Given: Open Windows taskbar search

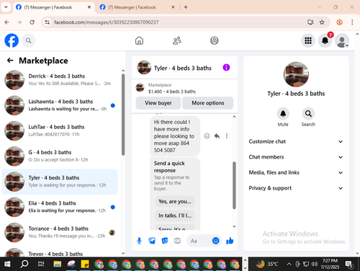Looking at the screenshot, I should coord(24,265).
